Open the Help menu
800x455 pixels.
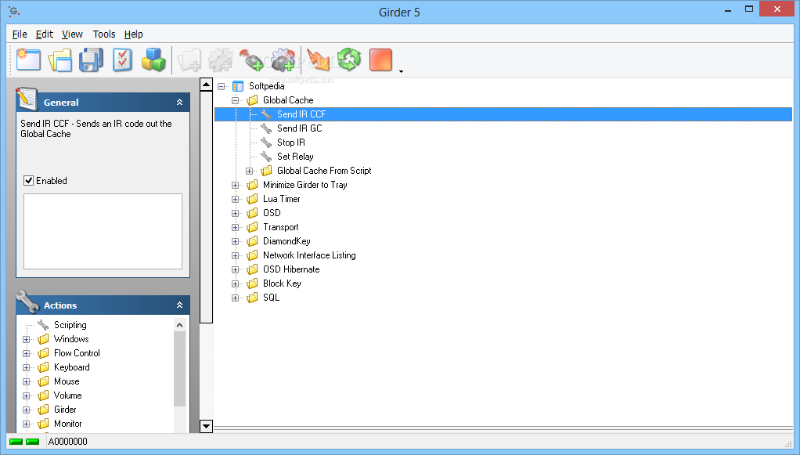134,34
